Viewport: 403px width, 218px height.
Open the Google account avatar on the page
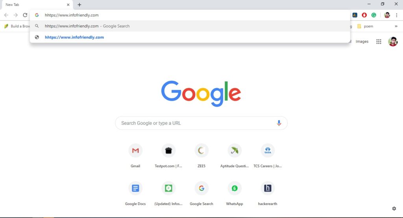click(x=393, y=41)
